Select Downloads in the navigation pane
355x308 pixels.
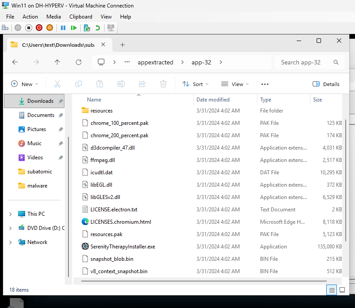[x=34, y=101]
